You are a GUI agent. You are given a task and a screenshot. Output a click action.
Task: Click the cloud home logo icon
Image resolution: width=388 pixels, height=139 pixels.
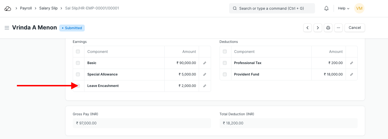click(8, 9)
